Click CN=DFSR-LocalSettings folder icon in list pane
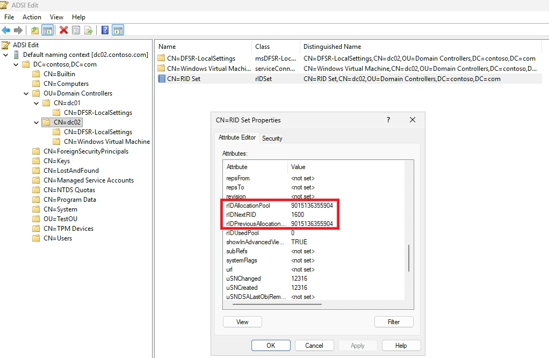549x358 pixels. [x=161, y=59]
